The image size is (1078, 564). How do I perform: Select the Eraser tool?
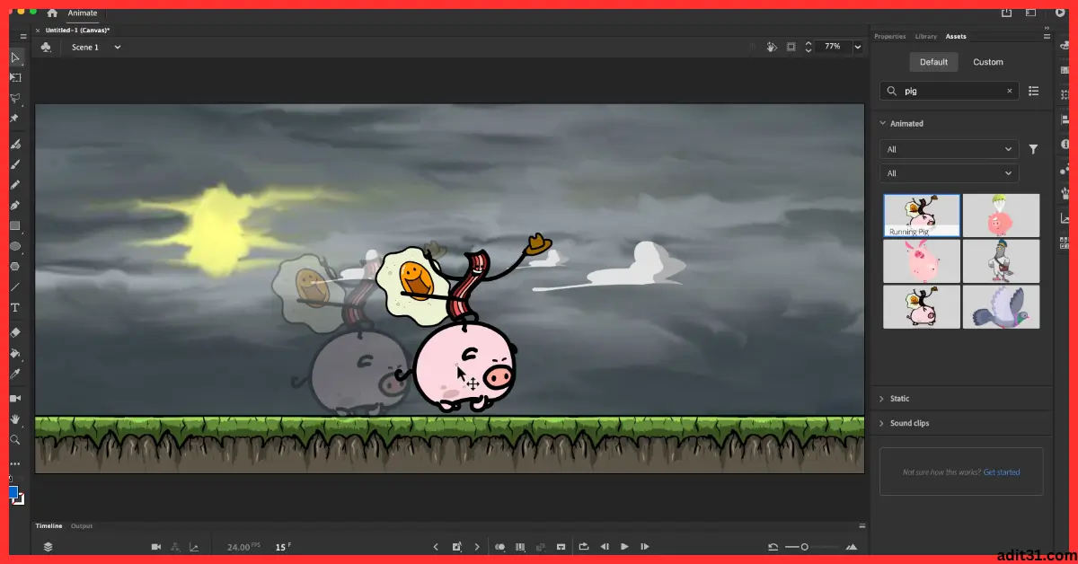[15, 332]
